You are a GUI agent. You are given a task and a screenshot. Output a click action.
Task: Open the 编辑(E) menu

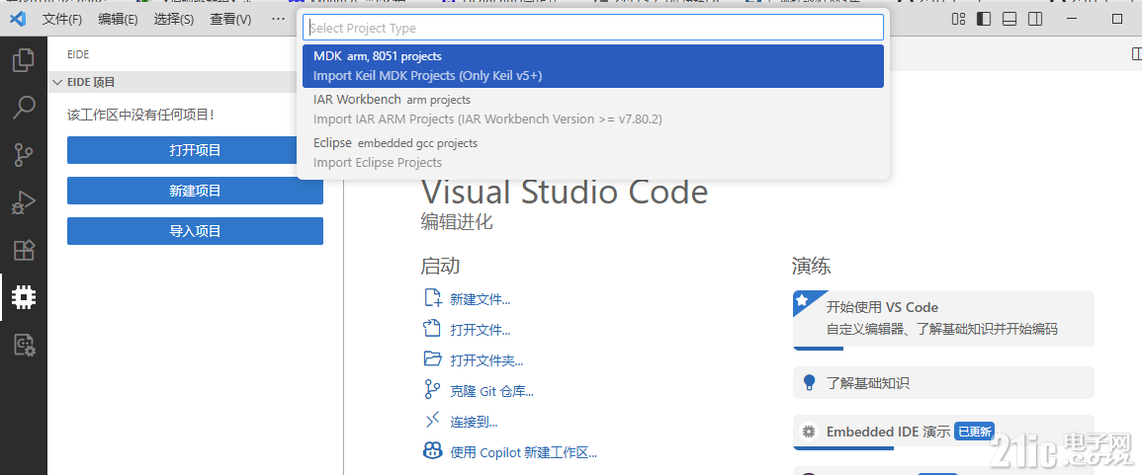(118, 19)
